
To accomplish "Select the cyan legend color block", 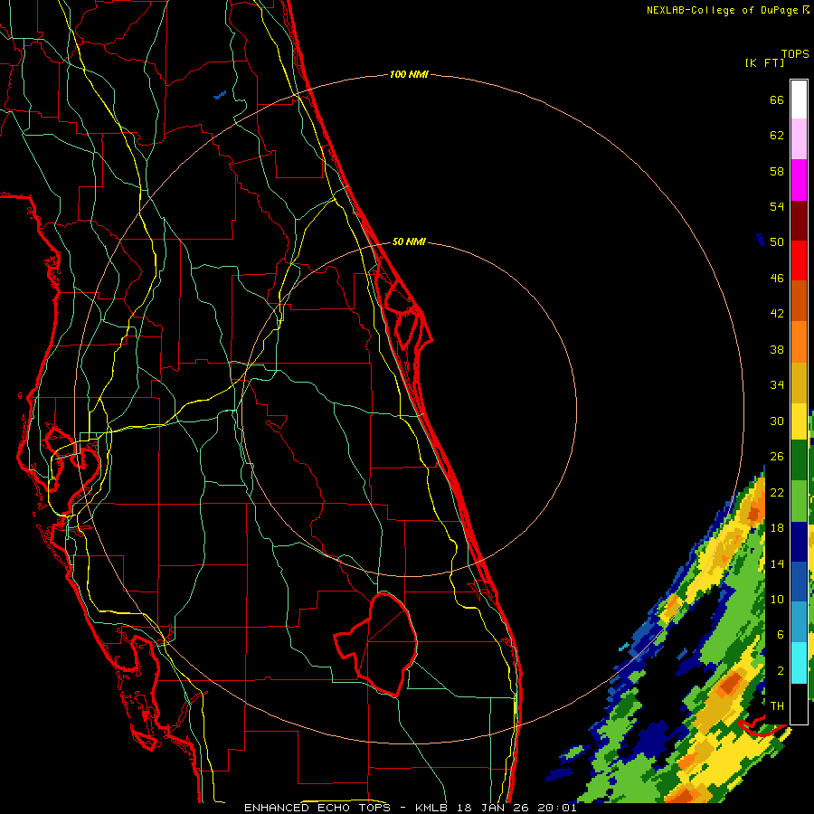I will click(799, 662).
